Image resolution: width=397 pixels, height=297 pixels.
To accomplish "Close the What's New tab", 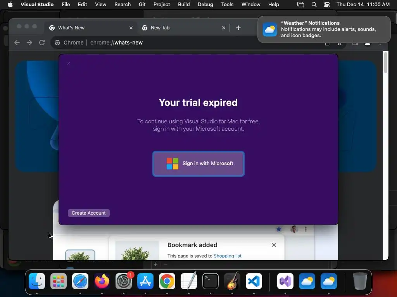I will (131, 28).
